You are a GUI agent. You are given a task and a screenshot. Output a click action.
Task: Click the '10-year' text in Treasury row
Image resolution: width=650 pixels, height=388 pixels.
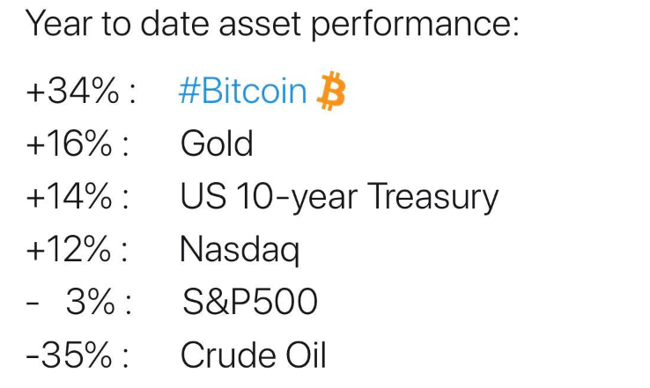tap(297, 197)
